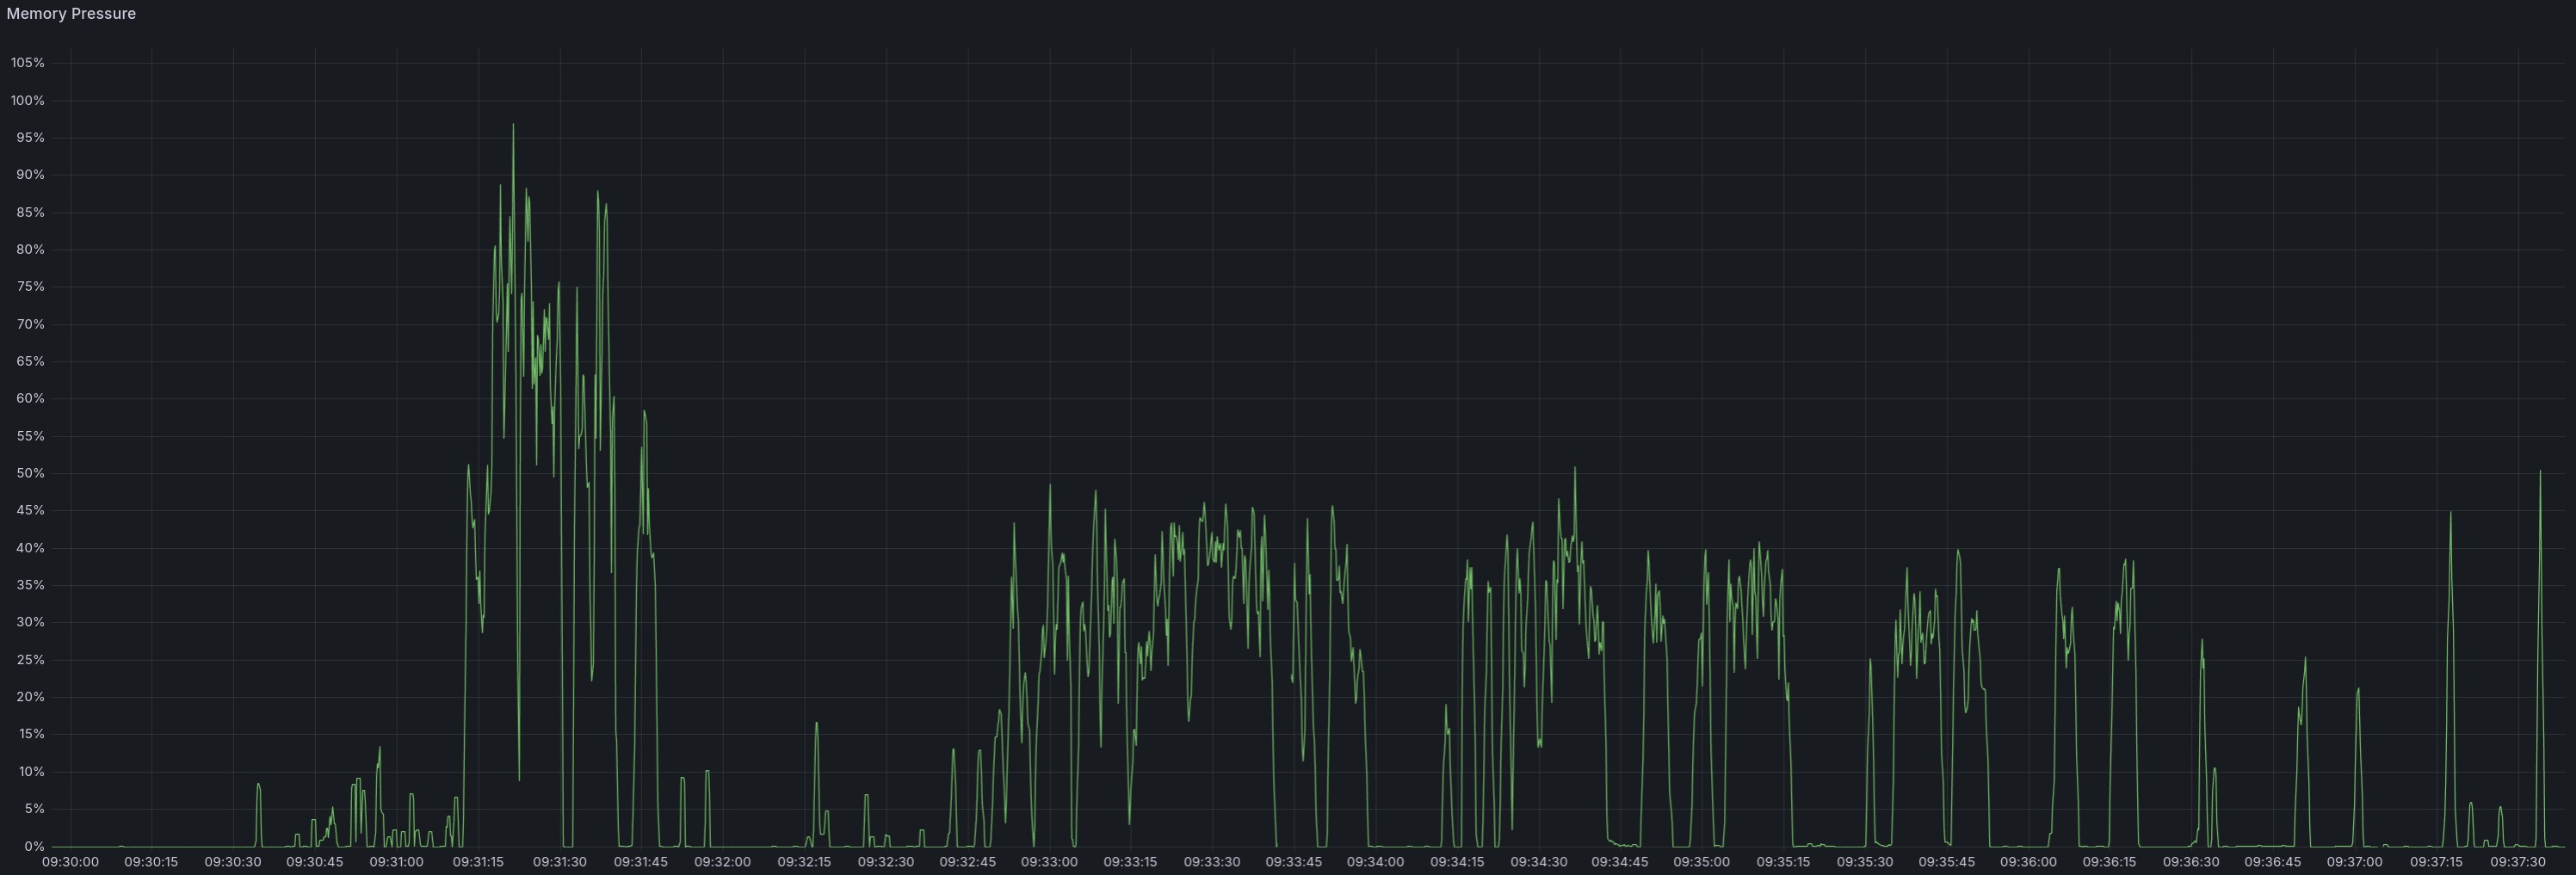Click the 20% y-axis label
Image resolution: width=2576 pixels, height=875 pixels.
pyautogui.click(x=31, y=698)
